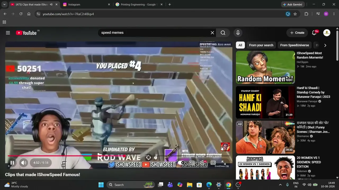
Task: Bookmark this page with star
Action: point(295,14)
